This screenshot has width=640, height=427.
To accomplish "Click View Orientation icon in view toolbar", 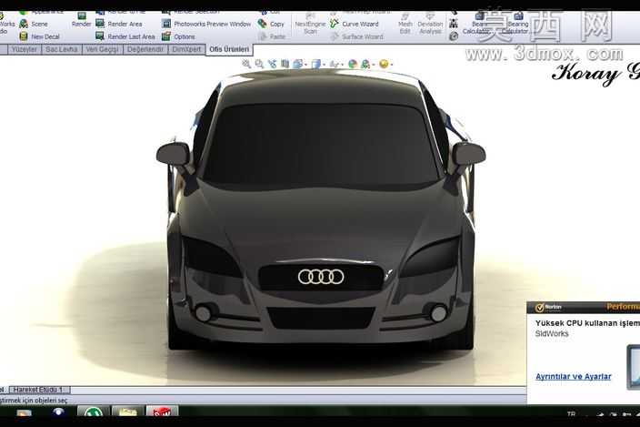I will tap(298, 64).
